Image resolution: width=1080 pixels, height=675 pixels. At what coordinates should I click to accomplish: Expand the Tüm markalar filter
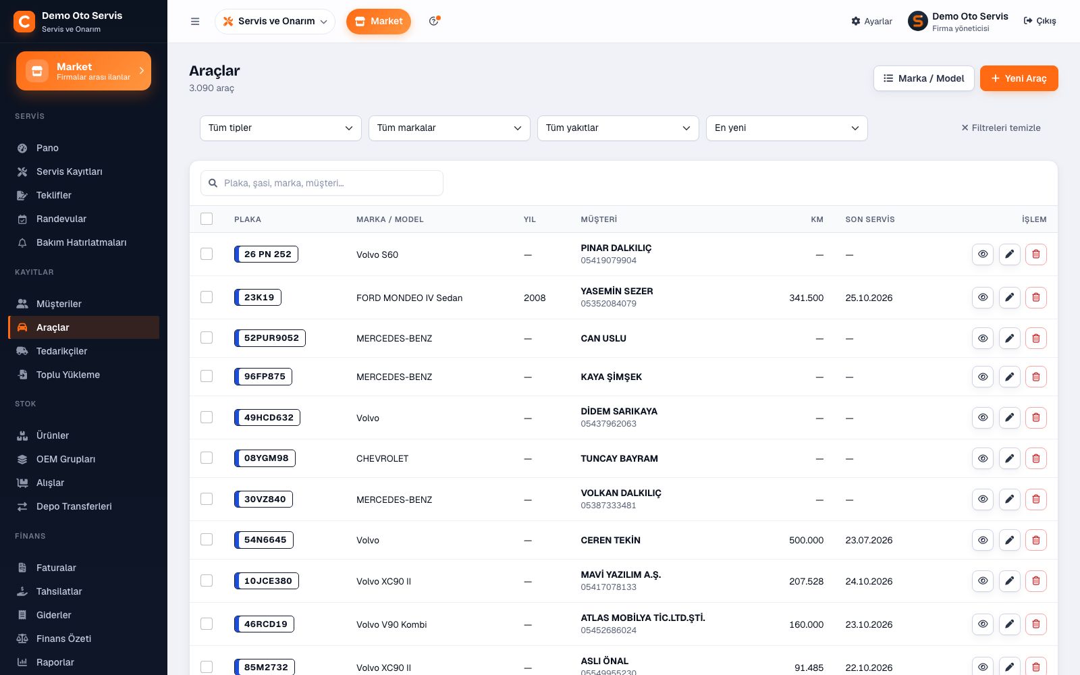point(450,128)
